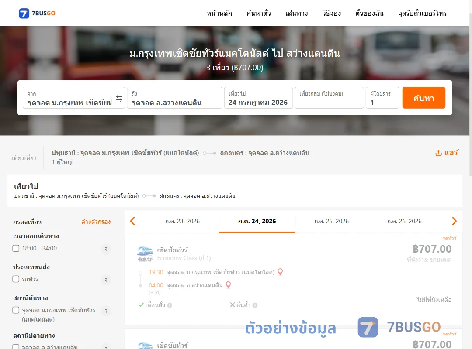Select the ก.ค. 25, 2026 date tab

coord(331,221)
